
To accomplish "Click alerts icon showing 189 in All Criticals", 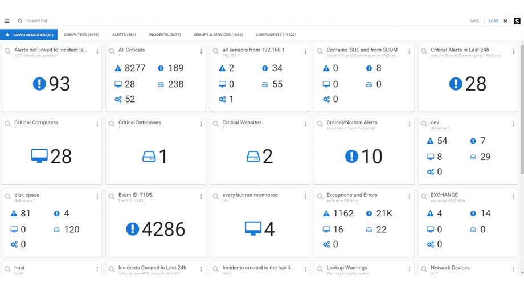I will 161,68.
